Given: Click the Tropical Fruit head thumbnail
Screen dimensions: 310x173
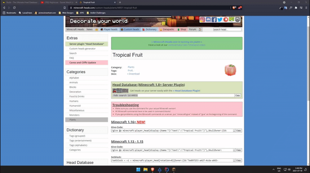Looking at the screenshot, I should point(230,70).
